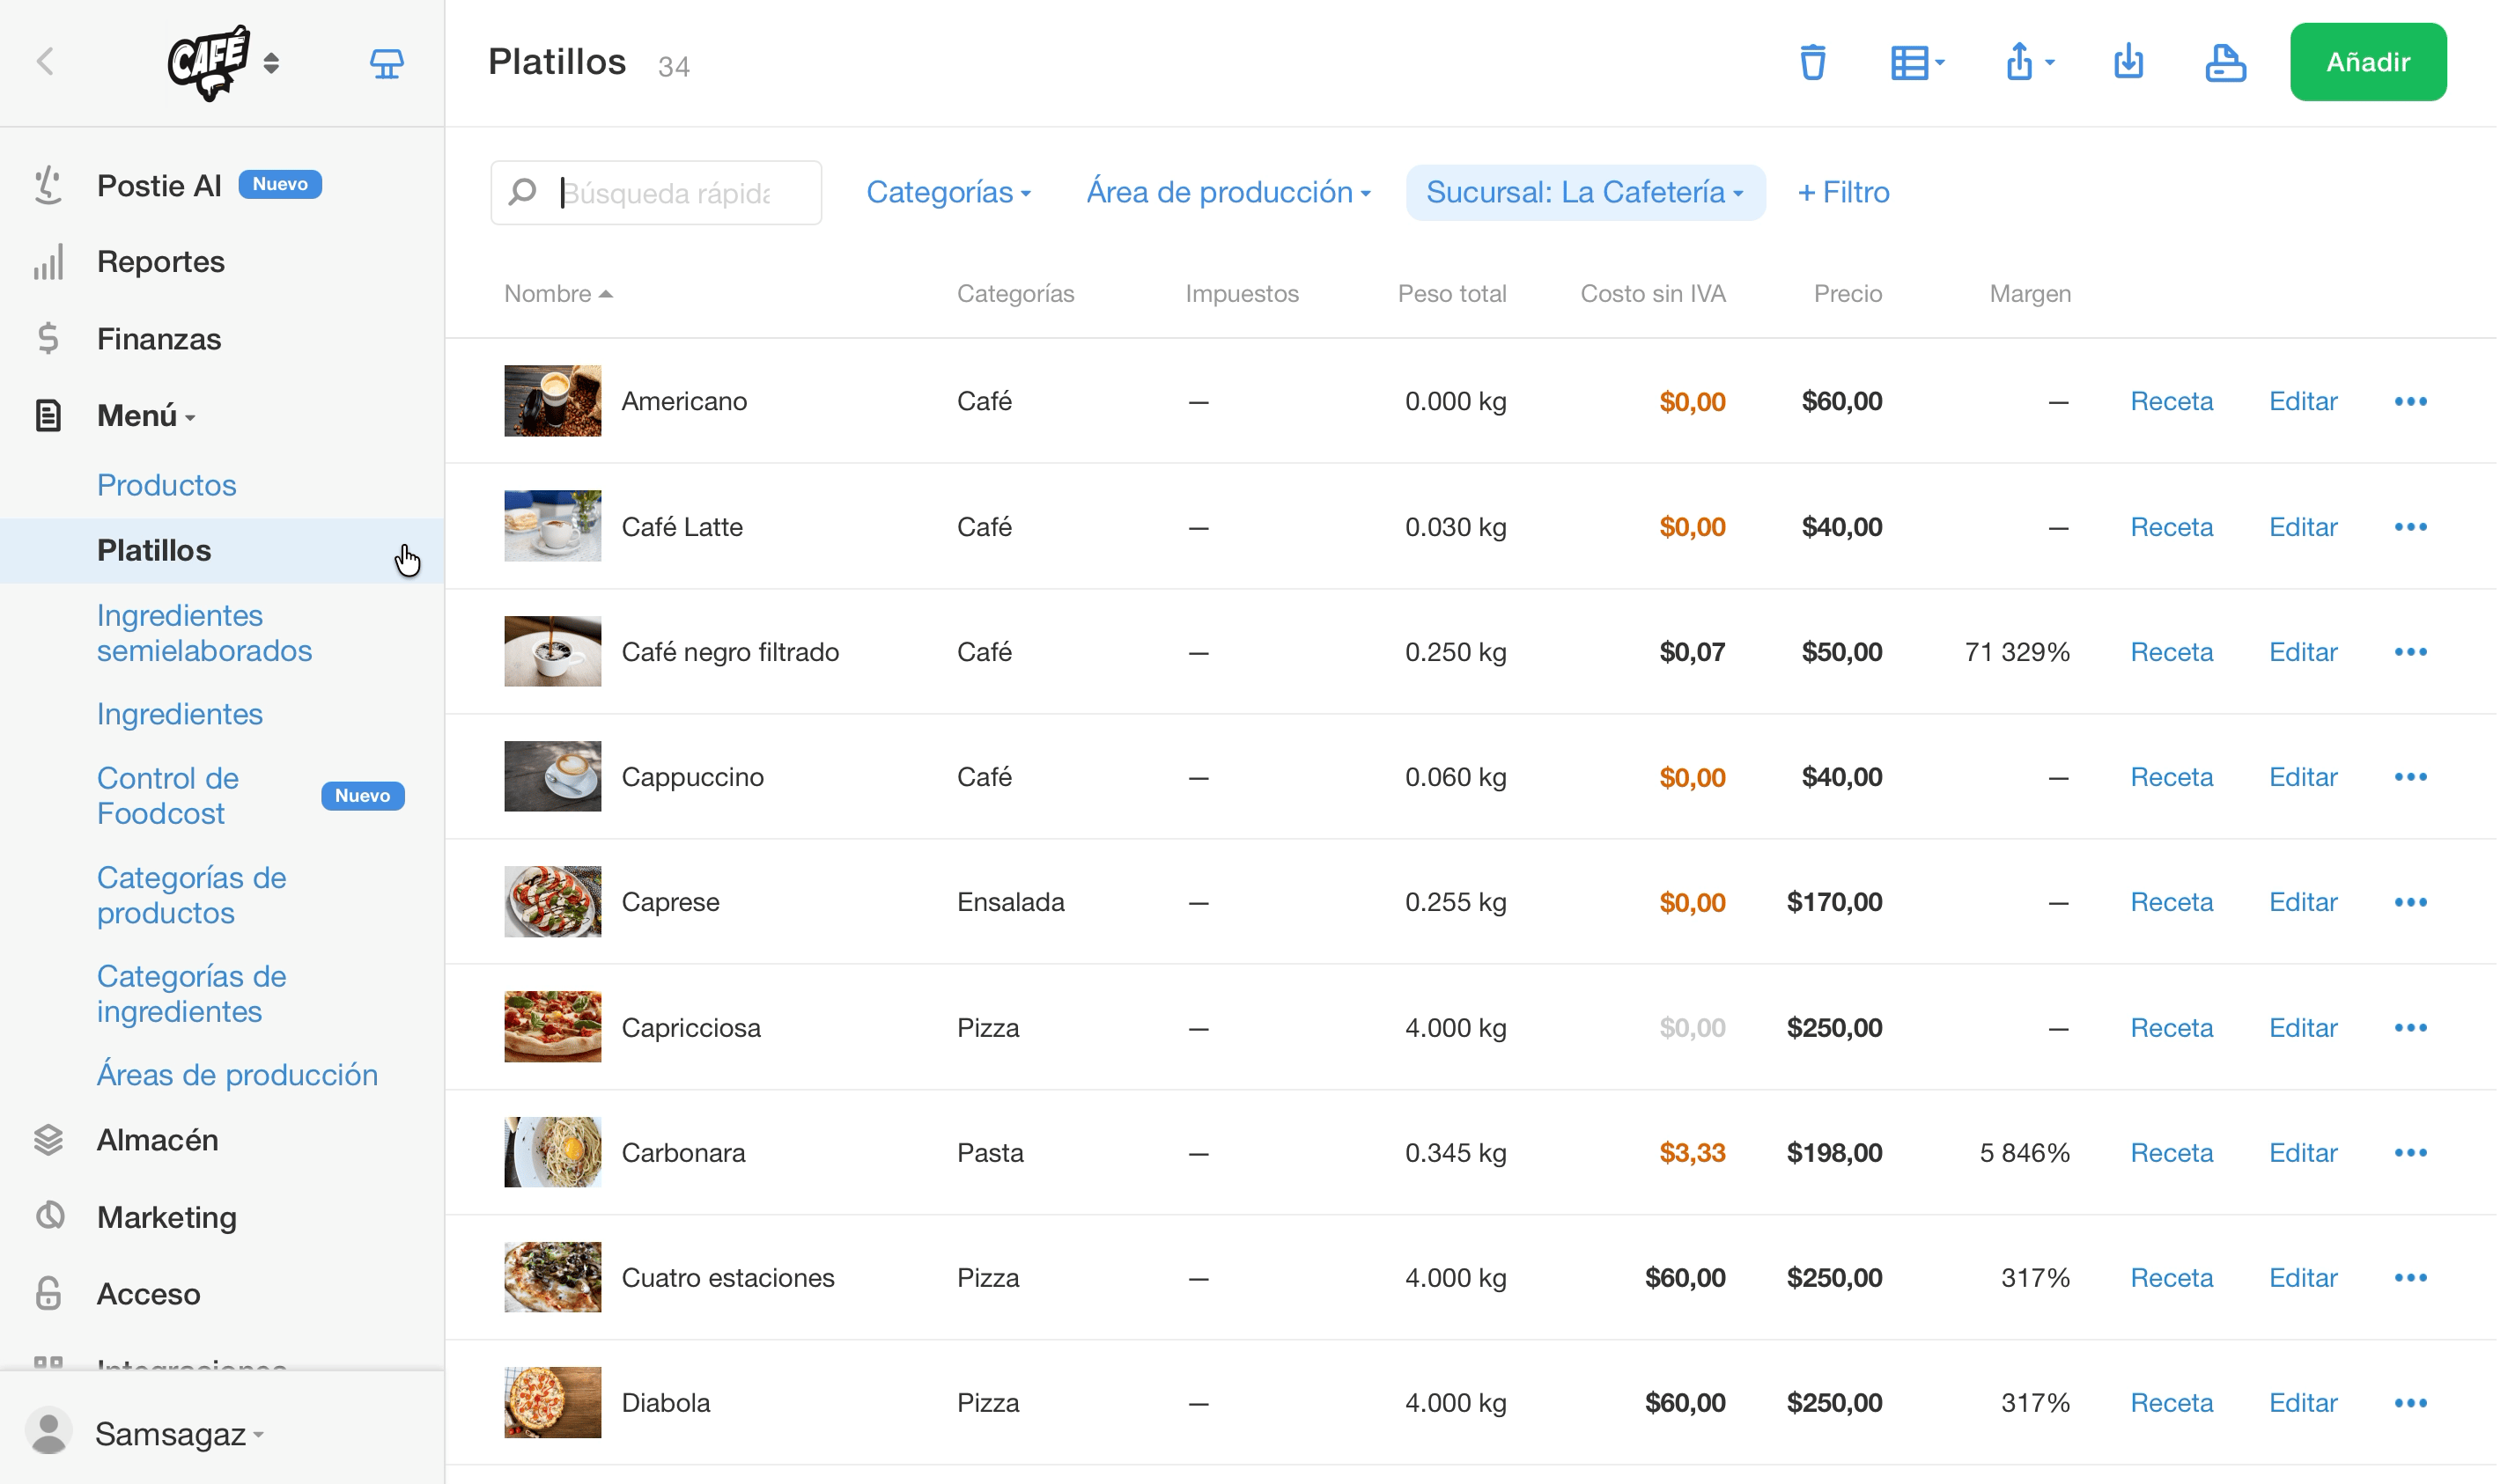Click the Caprese dish thumbnail
Image resolution: width=2508 pixels, height=1484 pixels.
[552, 902]
